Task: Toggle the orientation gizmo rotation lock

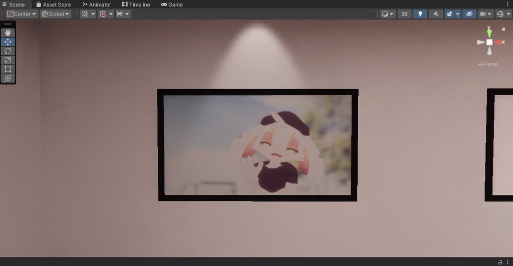Action: click(503, 29)
